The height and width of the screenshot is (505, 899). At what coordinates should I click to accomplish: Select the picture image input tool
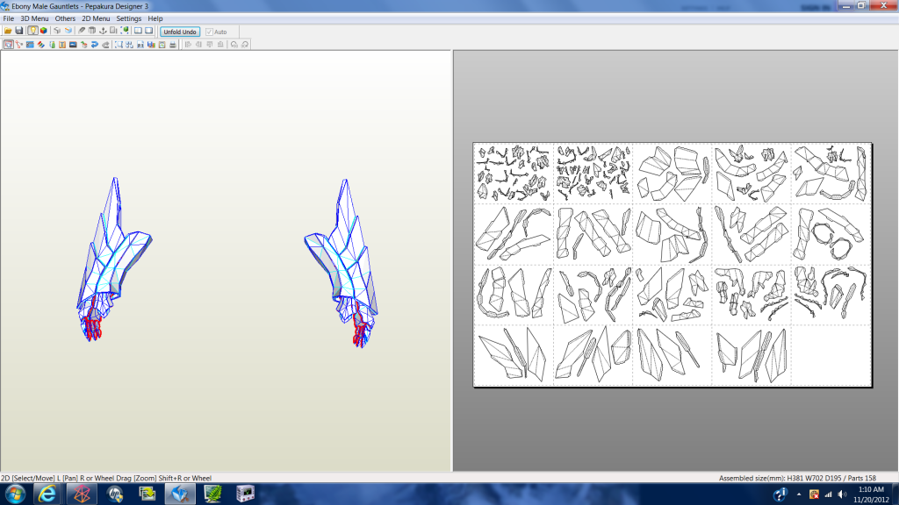tap(73, 44)
